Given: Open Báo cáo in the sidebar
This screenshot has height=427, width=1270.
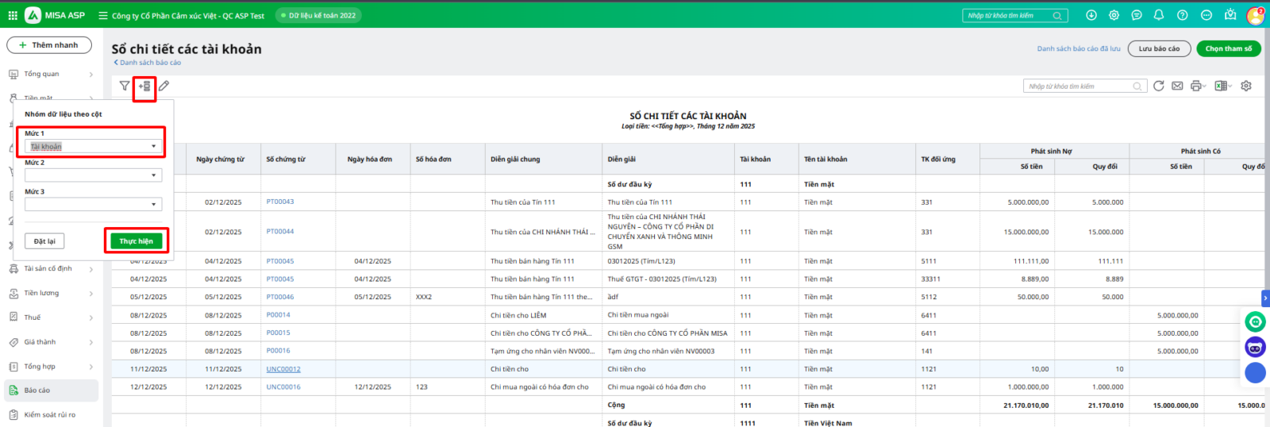Looking at the screenshot, I should pos(37,390).
